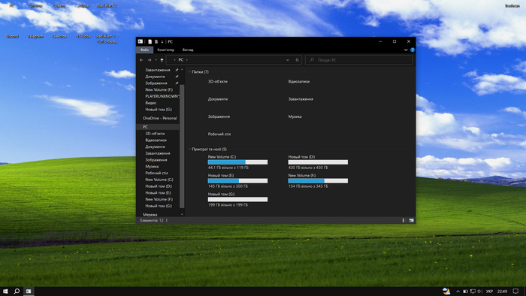
Task: Select Новый том (E:) in navigation pane
Action: [x=158, y=193]
